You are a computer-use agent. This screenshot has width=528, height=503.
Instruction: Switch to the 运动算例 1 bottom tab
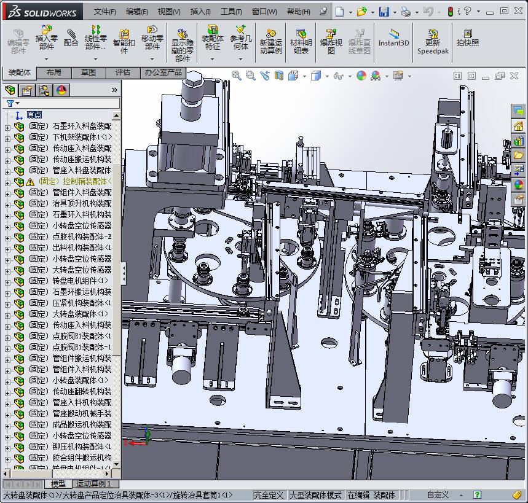pyautogui.click(x=93, y=484)
